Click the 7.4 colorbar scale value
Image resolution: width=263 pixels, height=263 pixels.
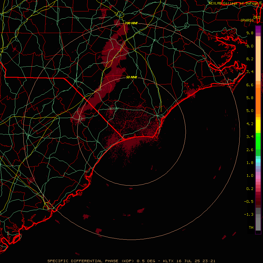tap(250, 72)
